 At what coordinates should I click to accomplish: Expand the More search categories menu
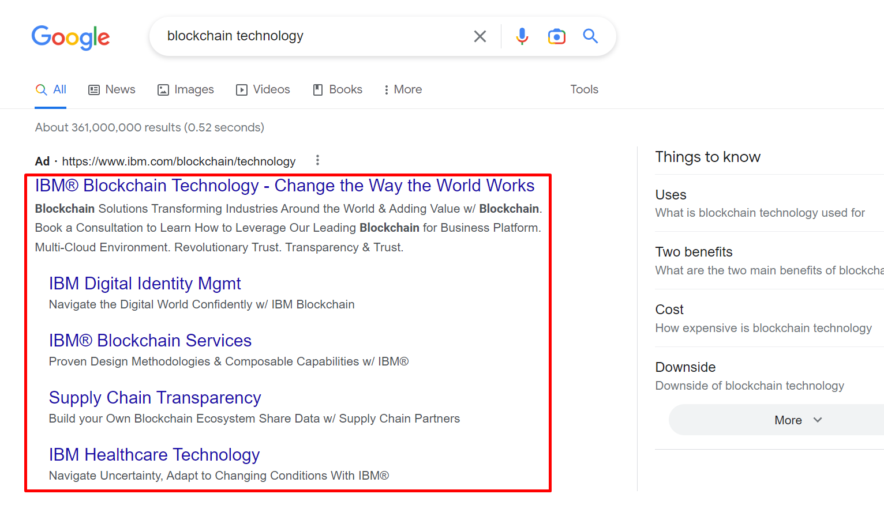click(x=402, y=89)
